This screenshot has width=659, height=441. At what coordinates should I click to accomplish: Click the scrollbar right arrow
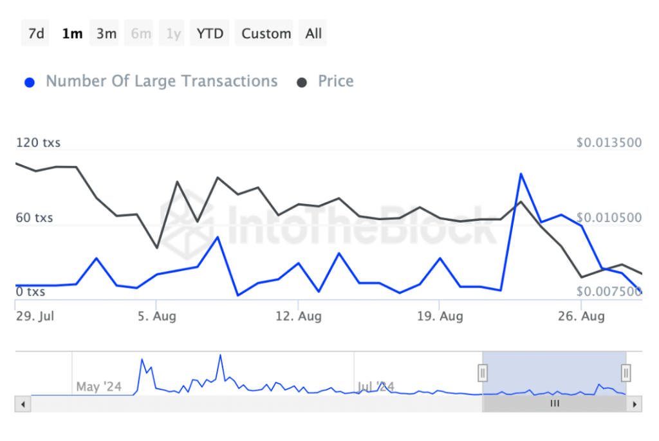[635, 404]
